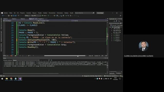Screen dimensions: 164x92
Task: Open the ConsoleApp1.Class1 type dropdown
Action: [x=55, y=21]
